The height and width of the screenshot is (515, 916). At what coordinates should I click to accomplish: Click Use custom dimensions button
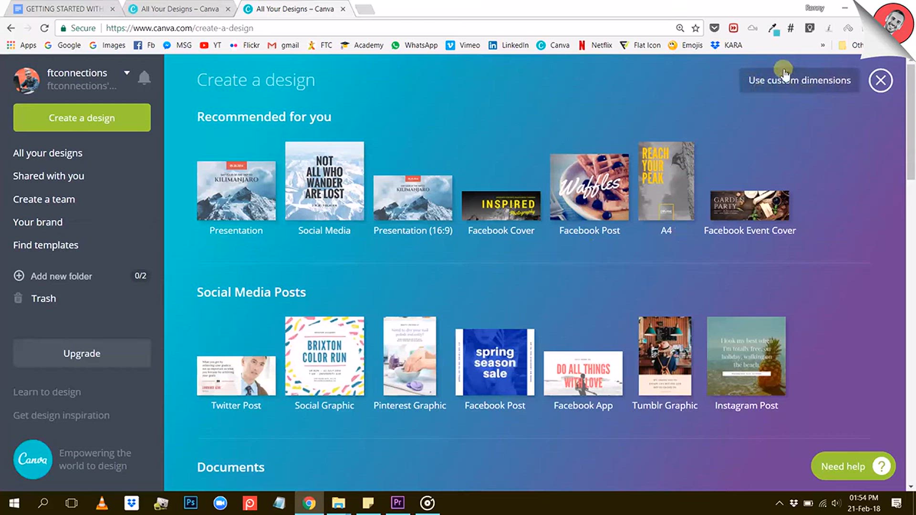(799, 80)
